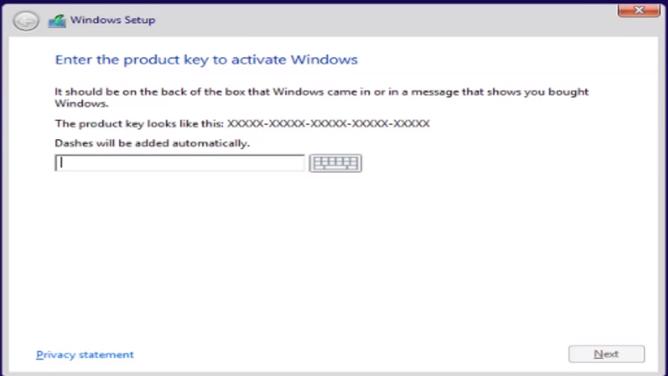Click the Windows Setup icon in the title bar
The image size is (668, 376).
56,21
